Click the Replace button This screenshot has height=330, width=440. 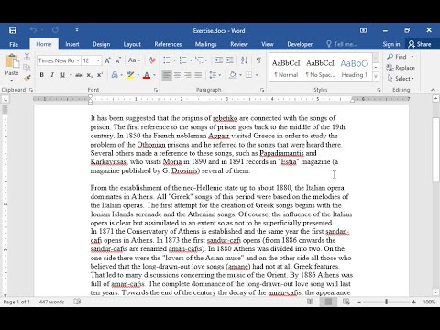[x=401, y=68]
